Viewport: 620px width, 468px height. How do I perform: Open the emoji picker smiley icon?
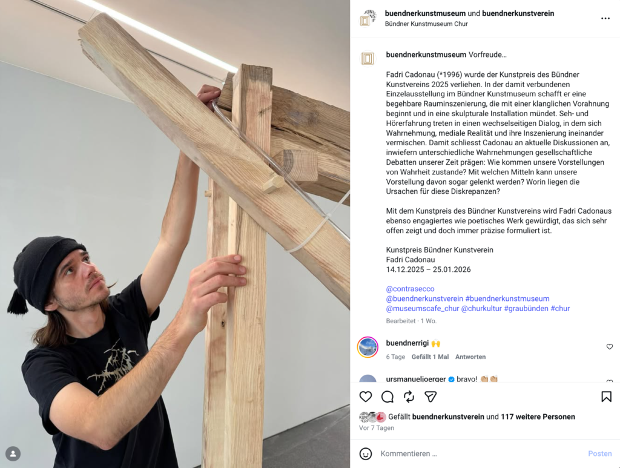(x=365, y=453)
